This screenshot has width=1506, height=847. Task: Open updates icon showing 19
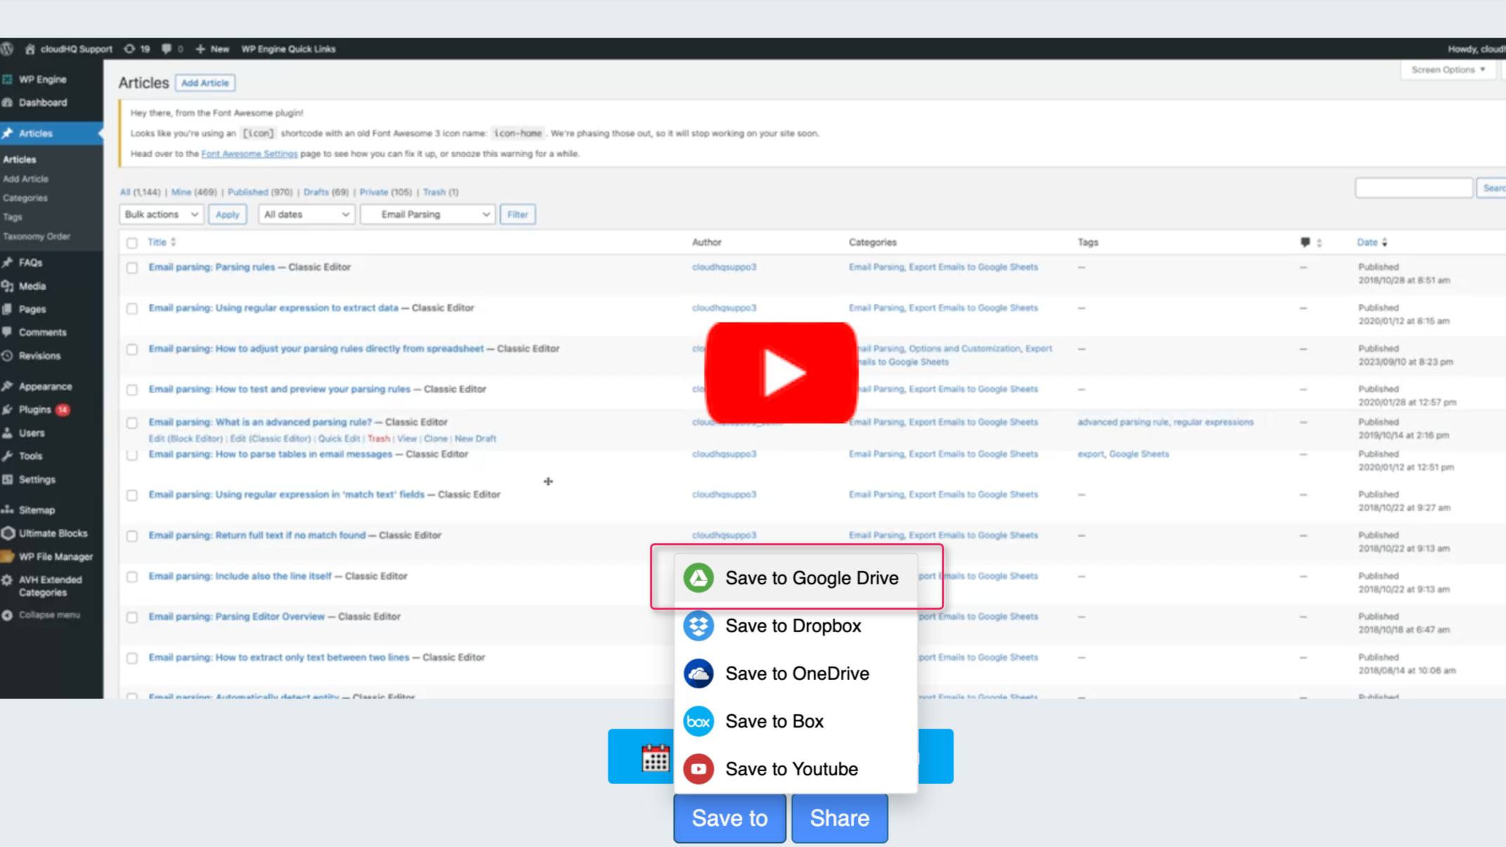click(137, 48)
